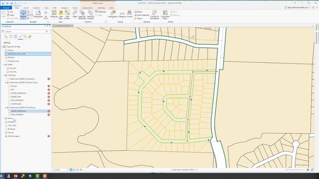Image resolution: width=319 pixels, height=179 pixels.
Task: Open the Project tab
Action: [6, 8]
